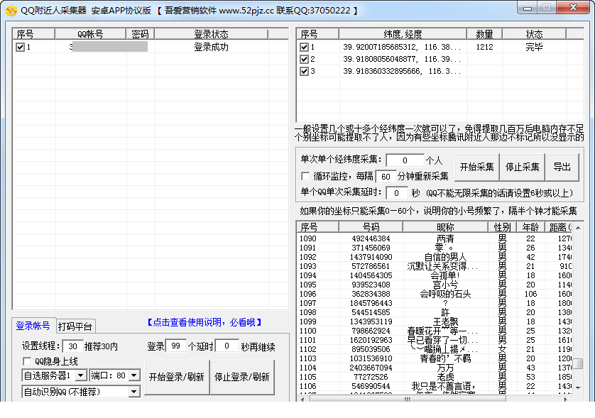Switch to the 登录帐号 tab
This screenshot has height=418, width=595.
[x=33, y=326]
